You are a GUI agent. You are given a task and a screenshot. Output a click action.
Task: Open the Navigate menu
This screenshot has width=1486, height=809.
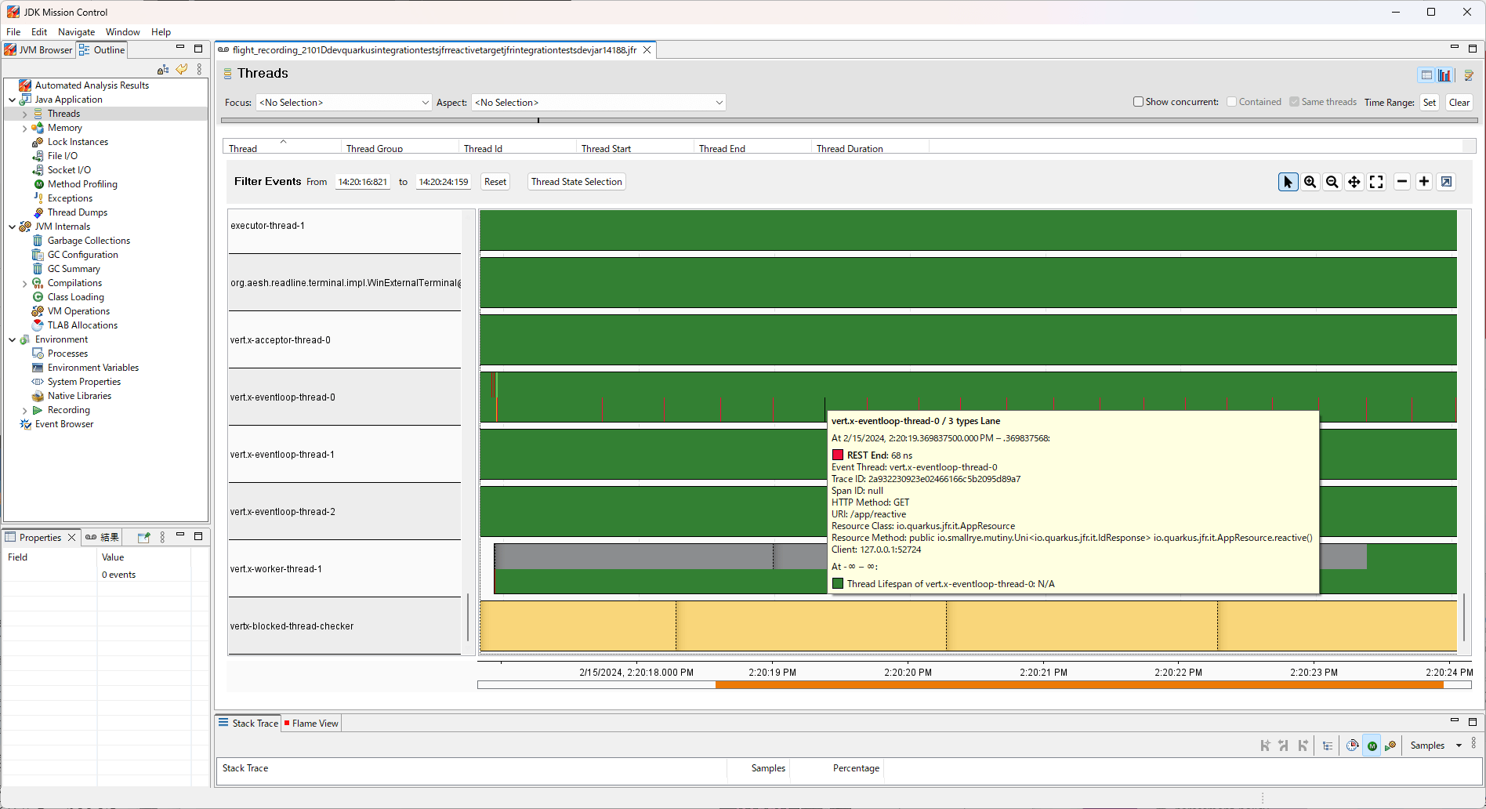76,32
